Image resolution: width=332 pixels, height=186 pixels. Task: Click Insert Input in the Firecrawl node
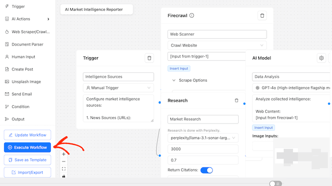(x=179, y=69)
